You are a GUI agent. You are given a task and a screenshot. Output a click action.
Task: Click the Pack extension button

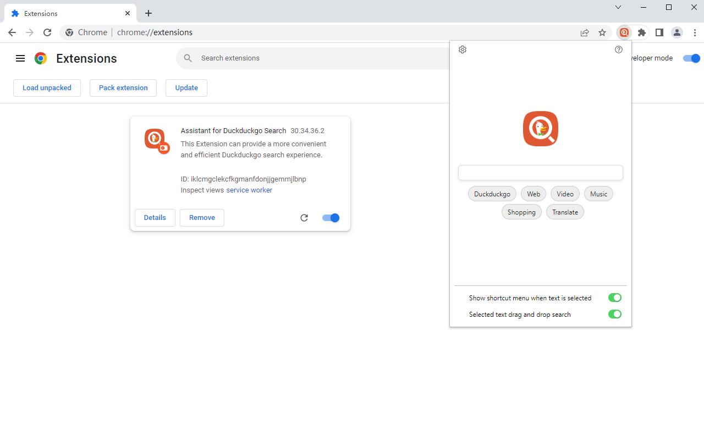point(123,88)
